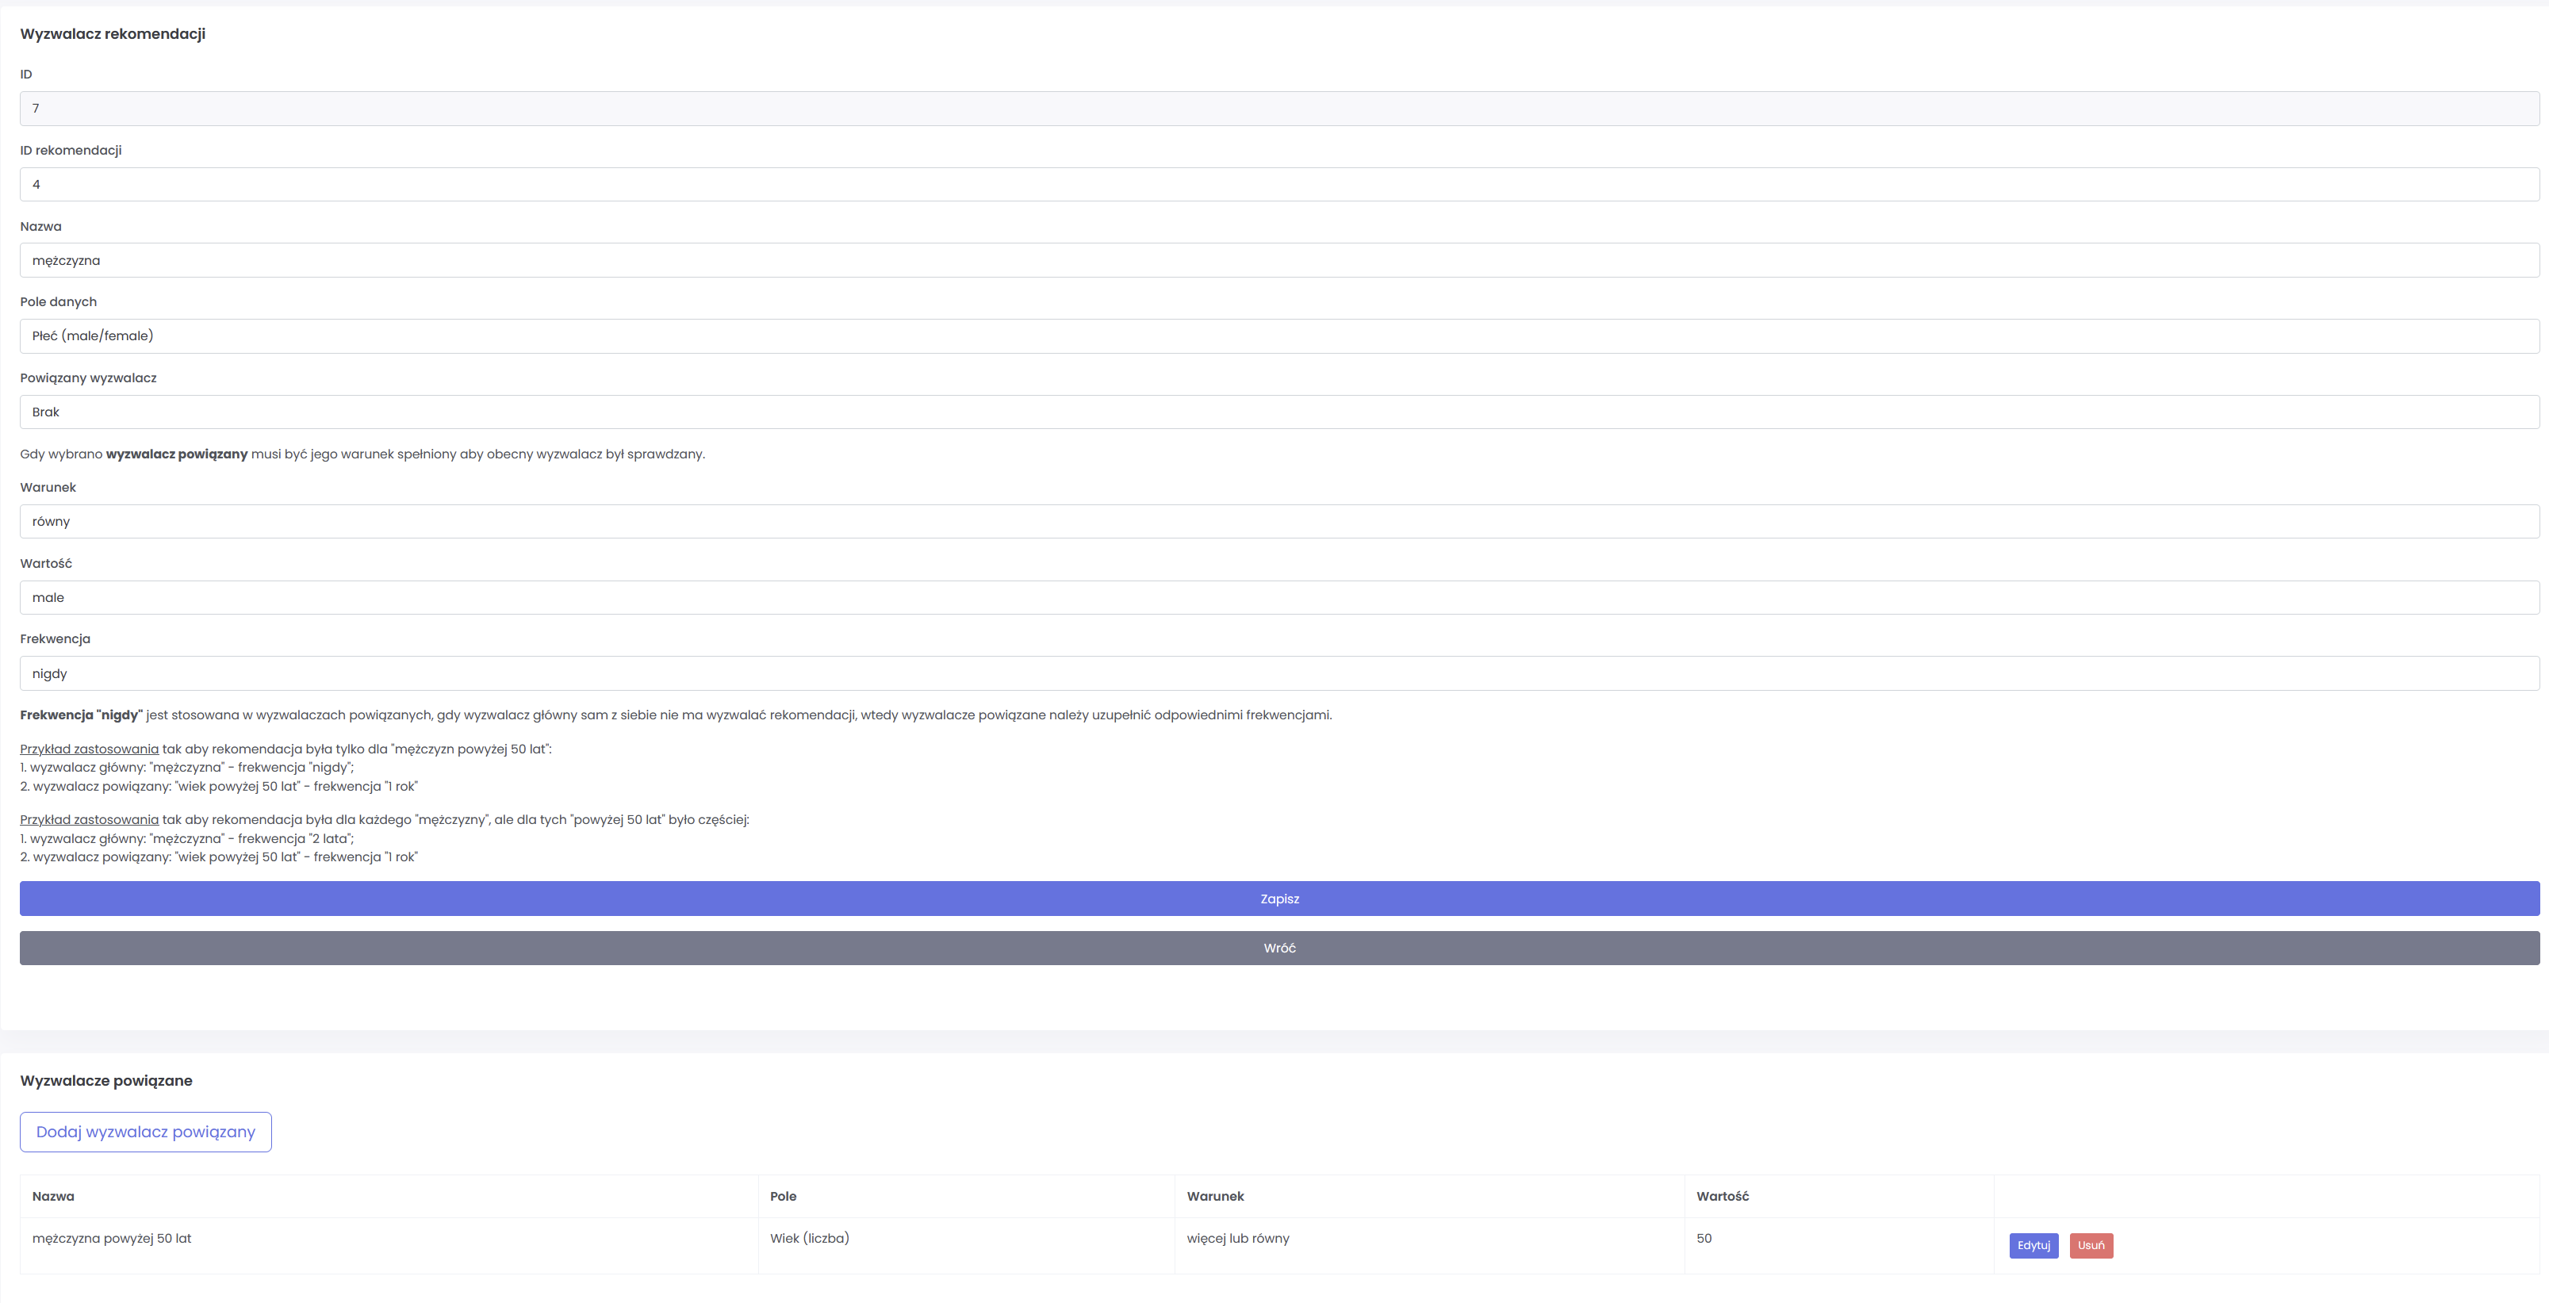
Task: Click the Nazwa input field
Action: [x=1278, y=260]
